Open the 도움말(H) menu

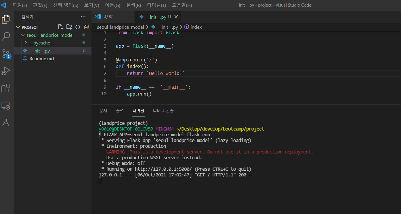(x=182, y=5)
